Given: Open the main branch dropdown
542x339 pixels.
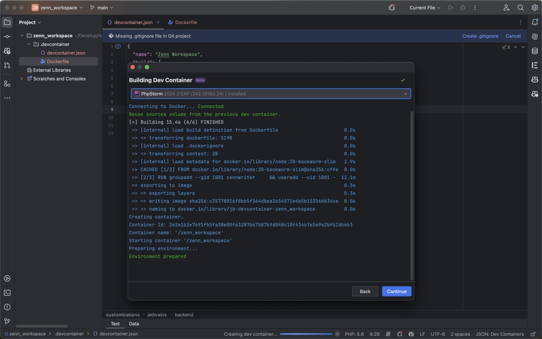Looking at the screenshot, I should (x=102, y=8).
